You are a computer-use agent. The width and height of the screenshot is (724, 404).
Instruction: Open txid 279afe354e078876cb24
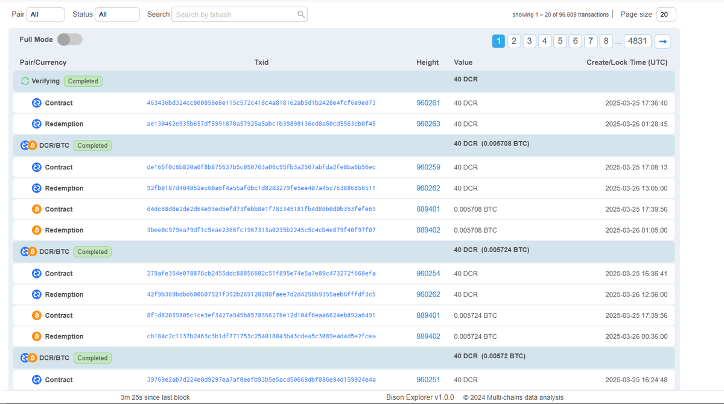[x=261, y=274]
